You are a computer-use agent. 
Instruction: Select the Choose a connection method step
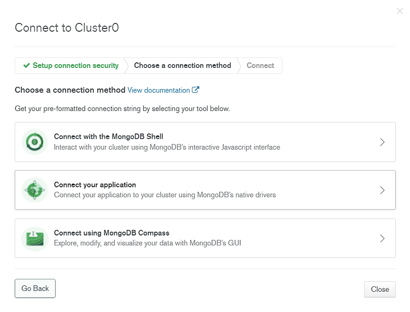click(183, 66)
